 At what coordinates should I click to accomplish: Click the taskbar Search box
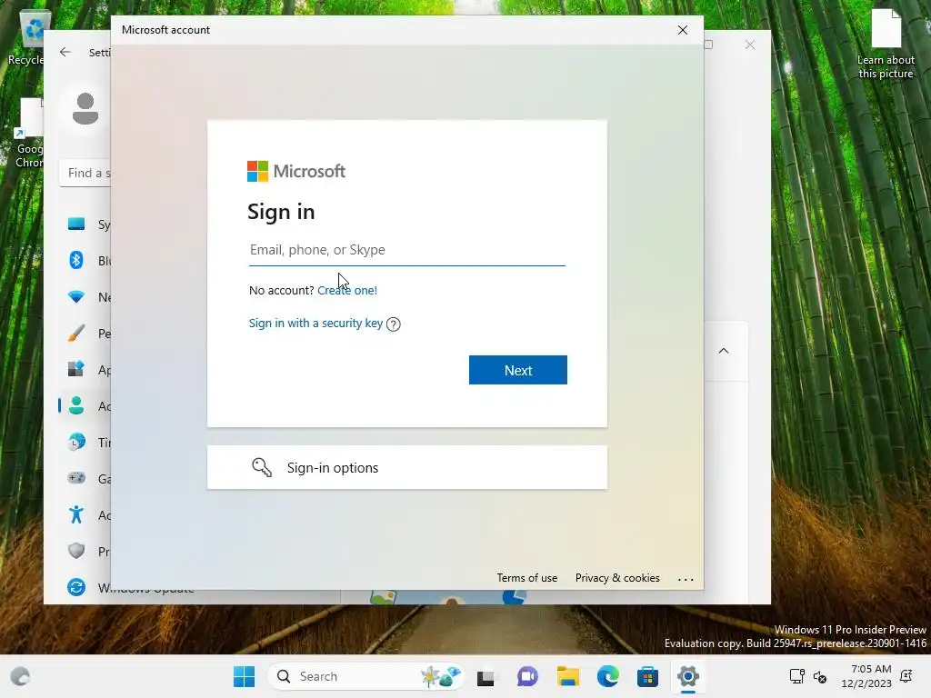coord(366,676)
